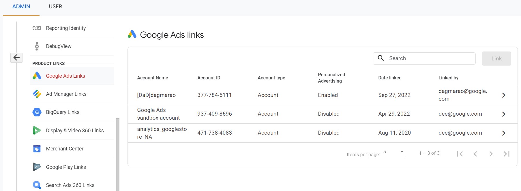Click account ID 471-738-4083
Screen dimensions: 521x191
pos(215,133)
